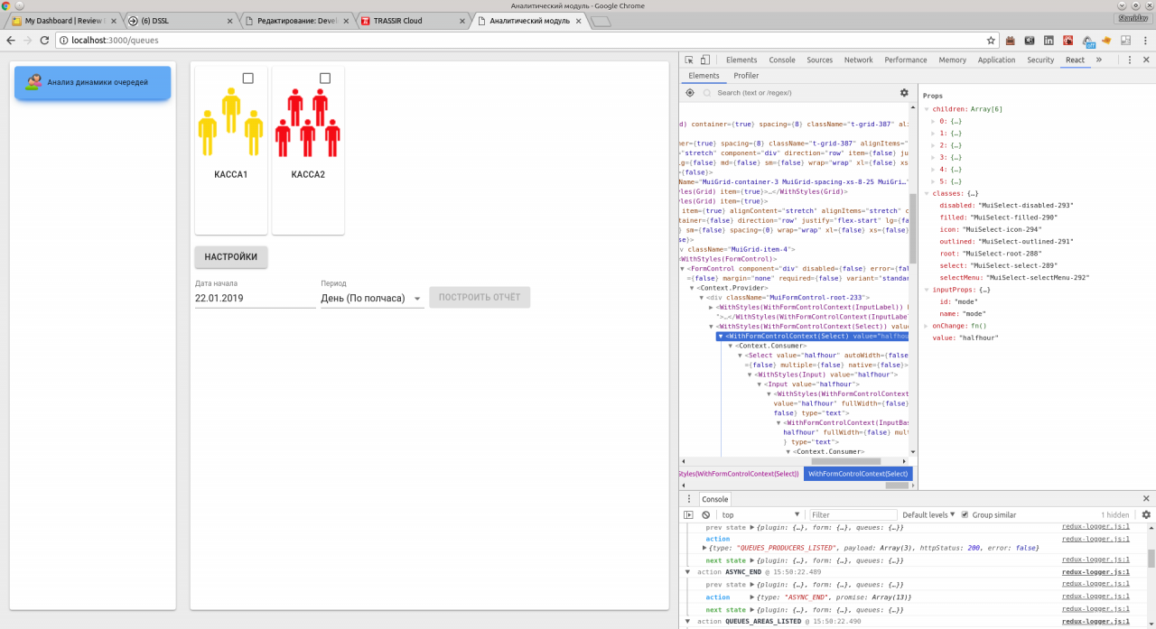Open the redux-logger.js:1 link beside ASYNC_END
Viewport: 1156px width, 629px height.
coord(1095,572)
